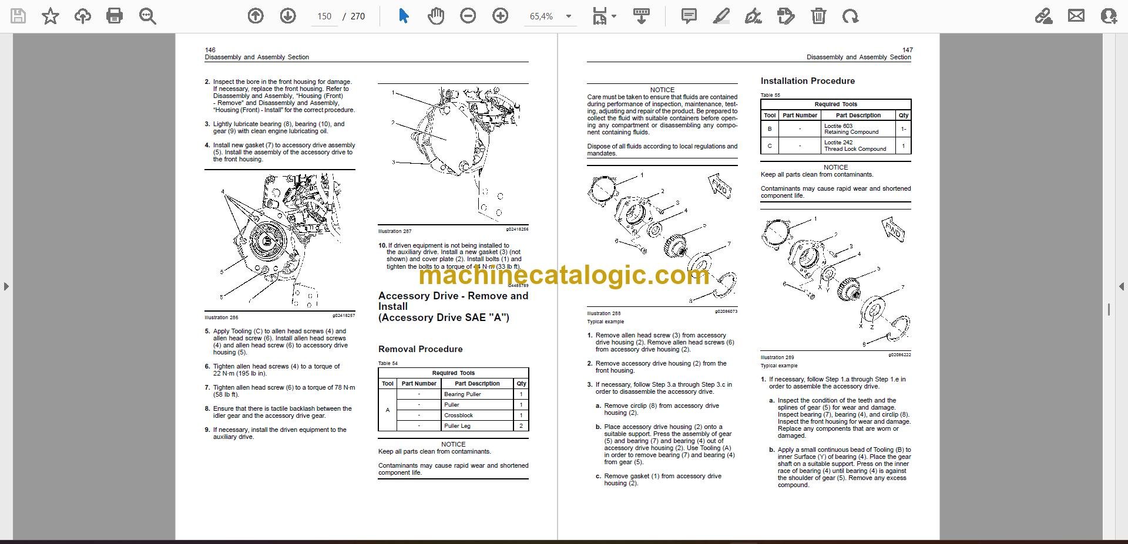Click the exploded-view drawing of Illustration 288

pos(662,237)
